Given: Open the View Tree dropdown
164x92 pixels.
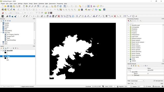Looking at the screenshot, I should [134, 84].
